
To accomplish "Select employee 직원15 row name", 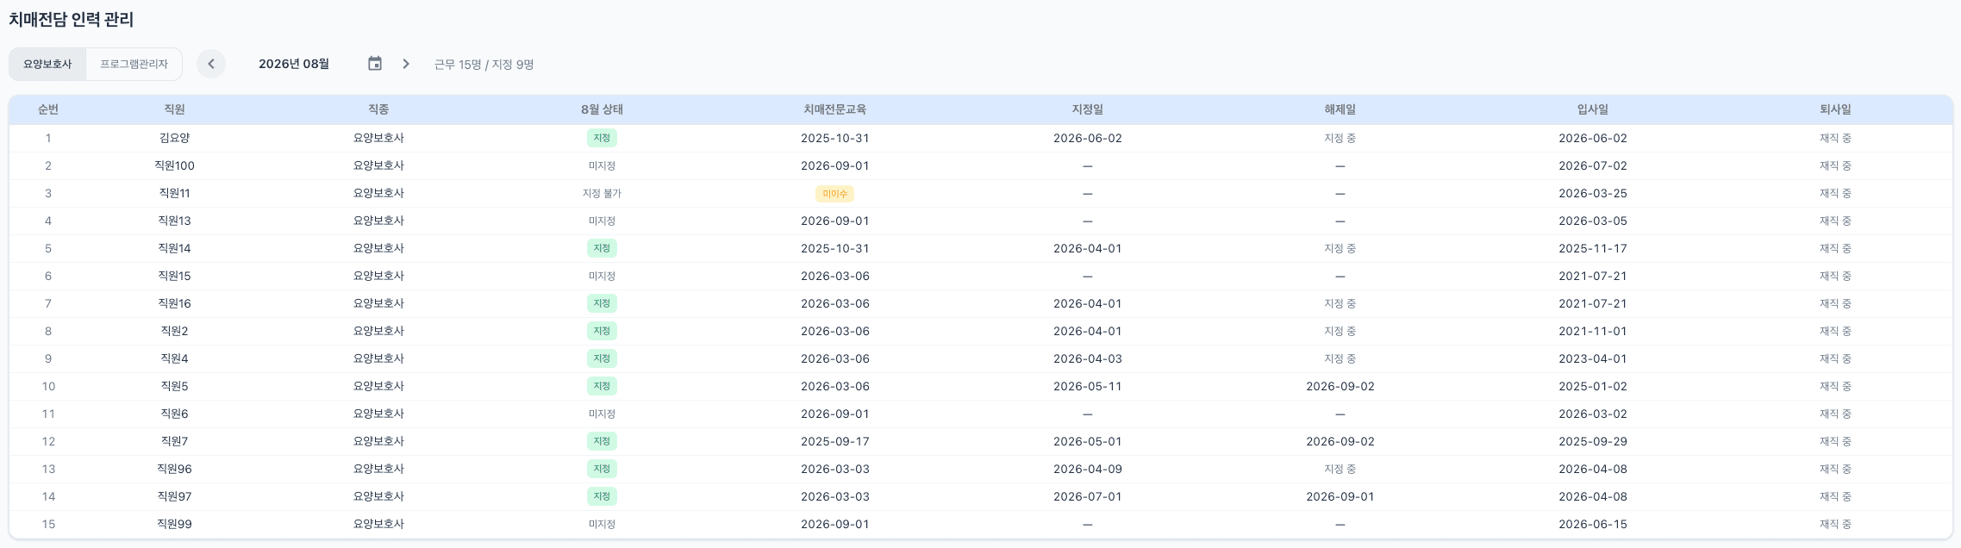I will coord(174,276).
